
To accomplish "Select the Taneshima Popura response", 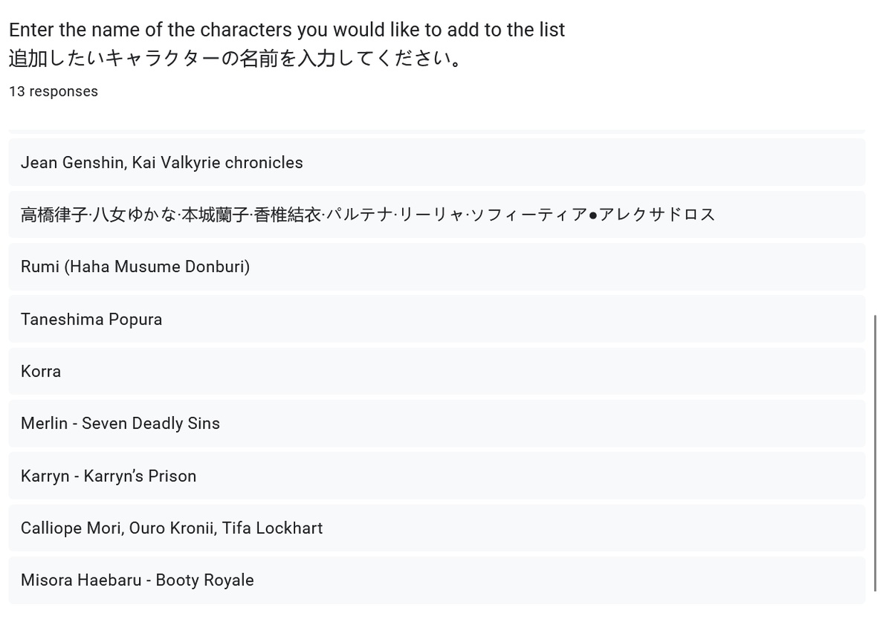I will [x=436, y=320].
